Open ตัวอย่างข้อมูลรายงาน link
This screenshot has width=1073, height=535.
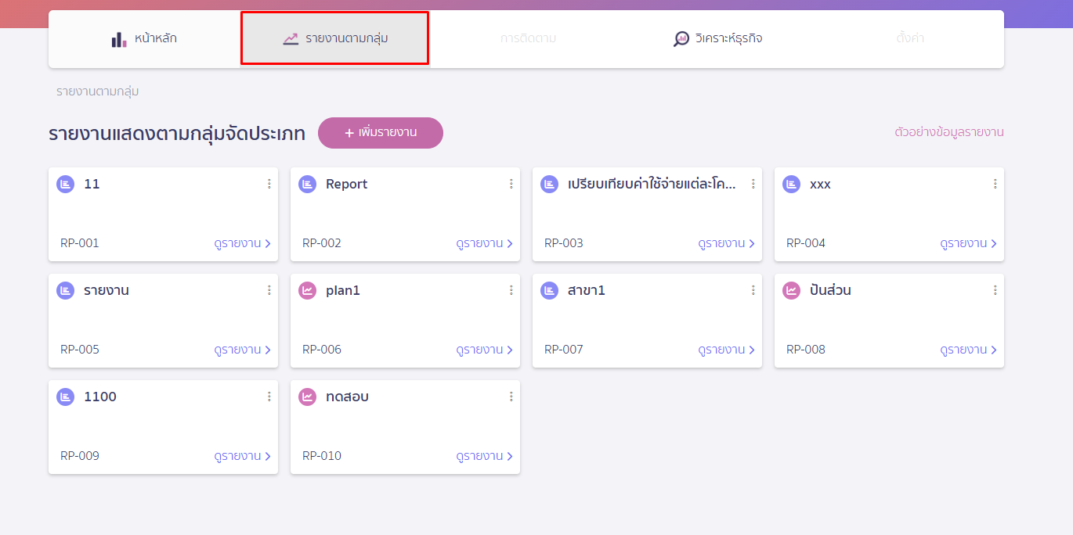(948, 132)
